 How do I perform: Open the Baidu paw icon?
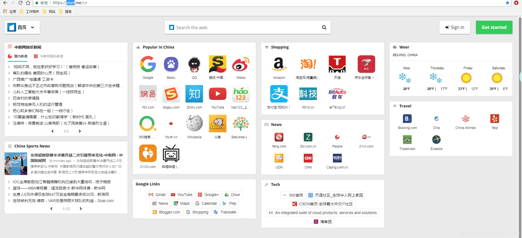click(171, 64)
